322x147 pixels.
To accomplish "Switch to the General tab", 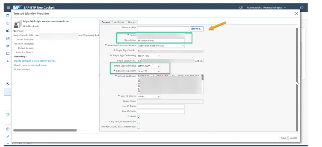I will 106,22.
